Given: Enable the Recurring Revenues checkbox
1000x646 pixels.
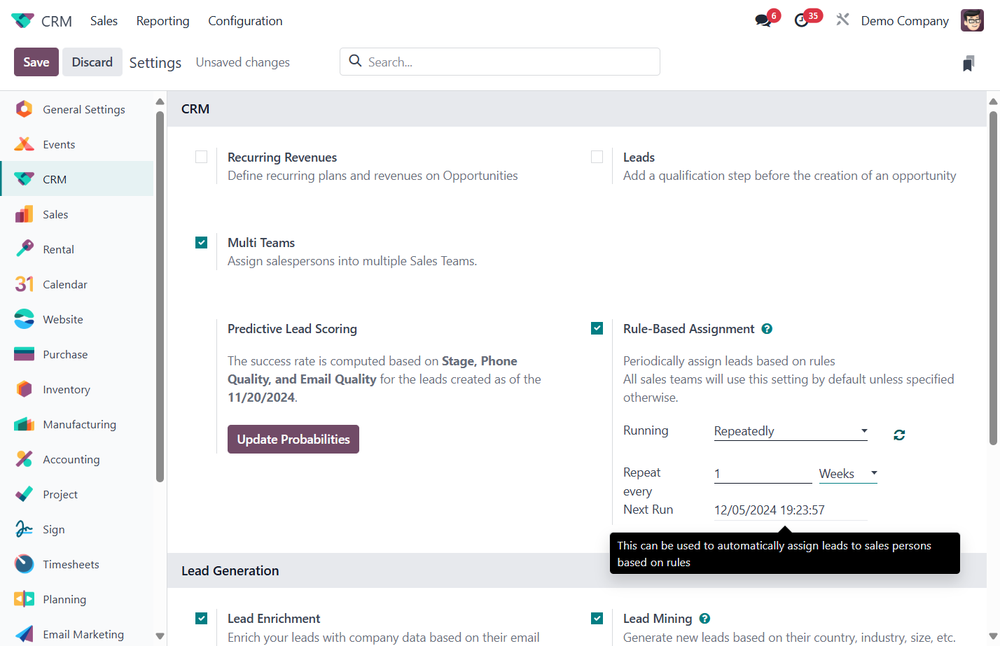Looking at the screenshot, I should click(x=202, y=157).
